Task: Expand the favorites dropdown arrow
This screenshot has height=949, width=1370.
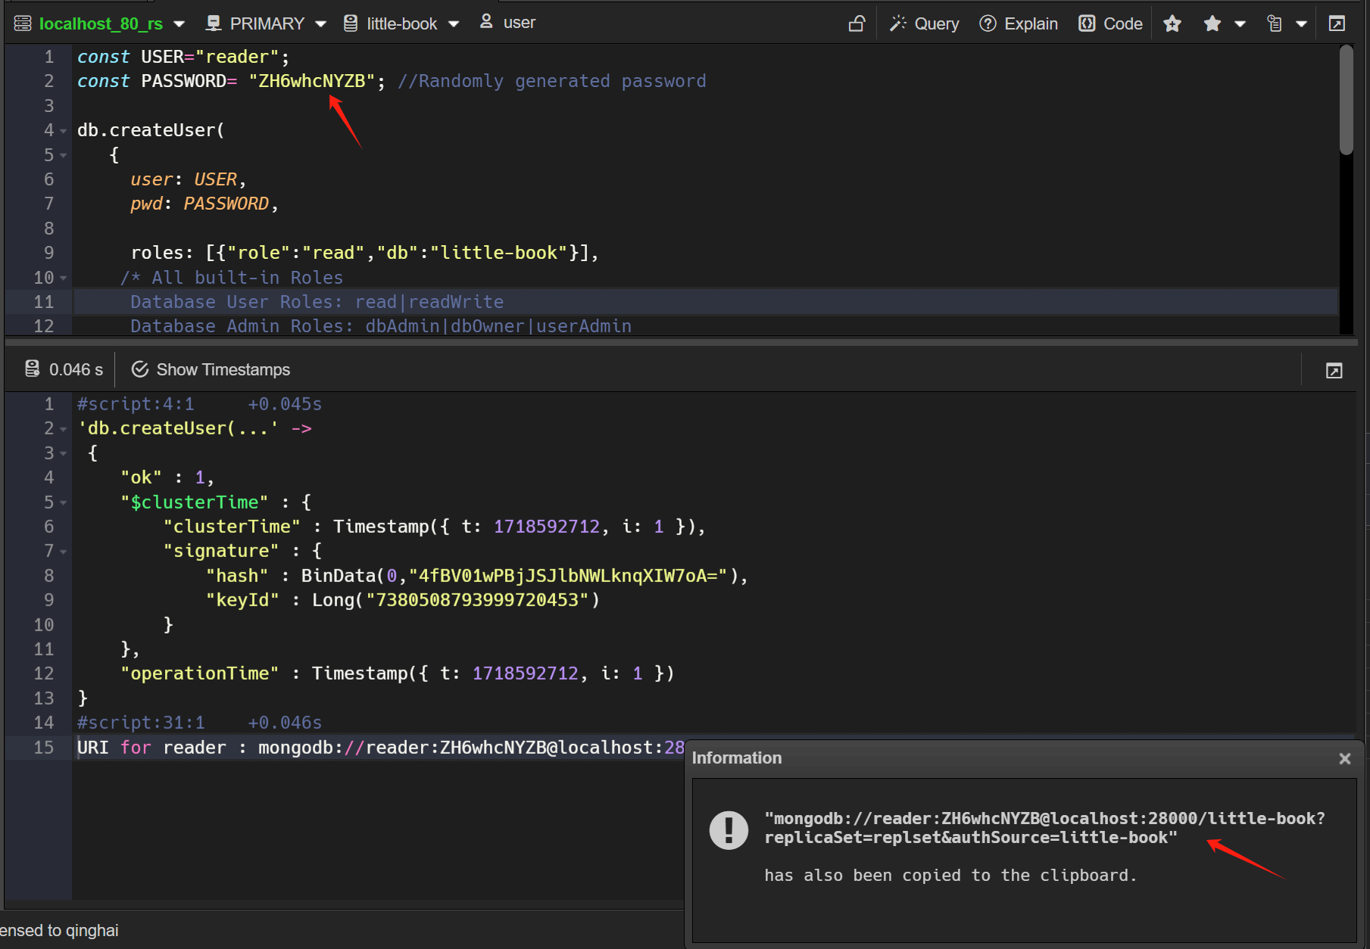Action: click(1240, 24)
